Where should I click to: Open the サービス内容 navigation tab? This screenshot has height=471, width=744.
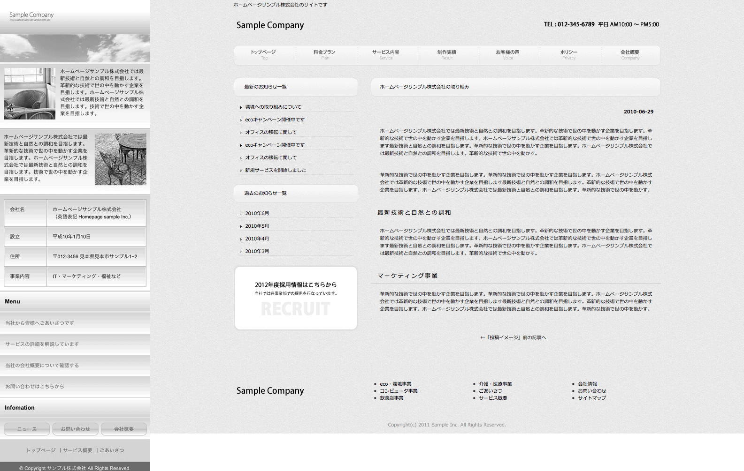point(385,54)
